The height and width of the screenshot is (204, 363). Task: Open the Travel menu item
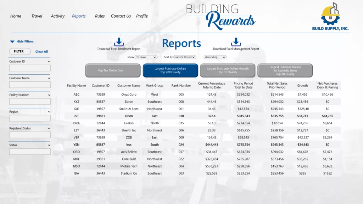click(x=37, y=16)
